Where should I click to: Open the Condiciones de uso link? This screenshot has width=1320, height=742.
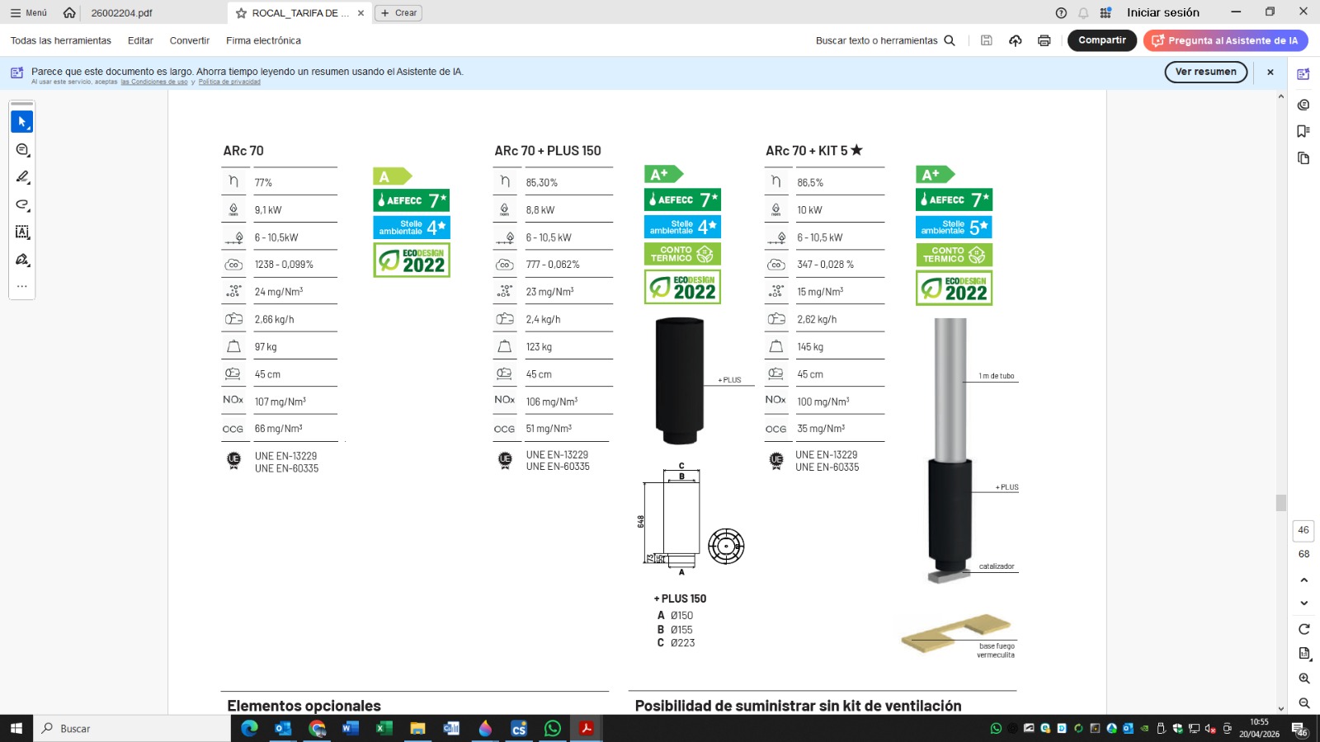154,82
